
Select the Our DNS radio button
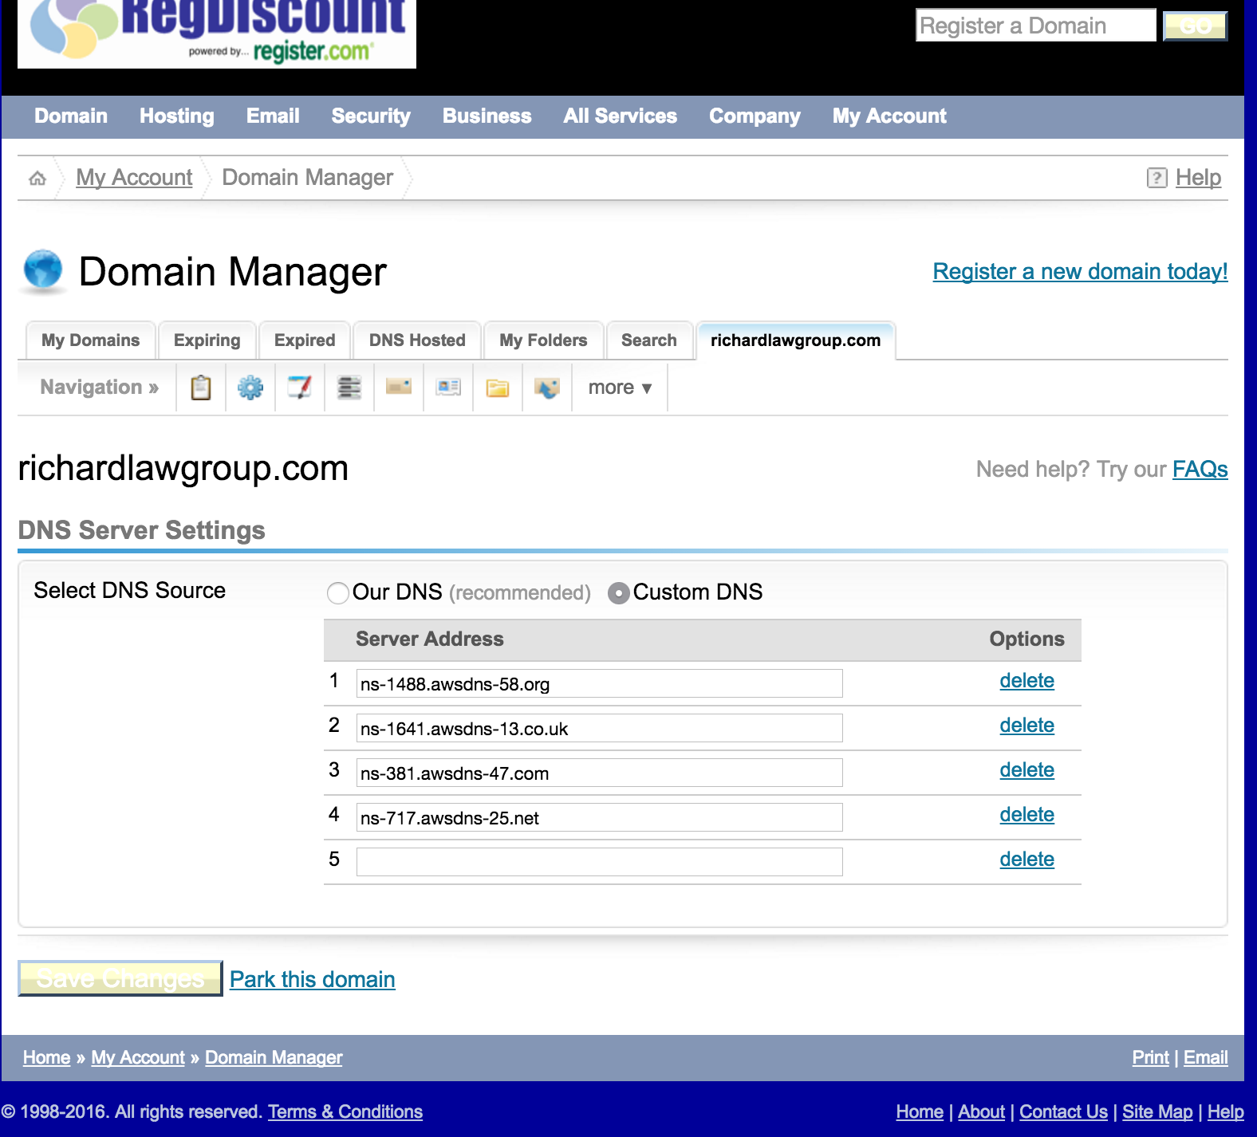coord(338,592)
